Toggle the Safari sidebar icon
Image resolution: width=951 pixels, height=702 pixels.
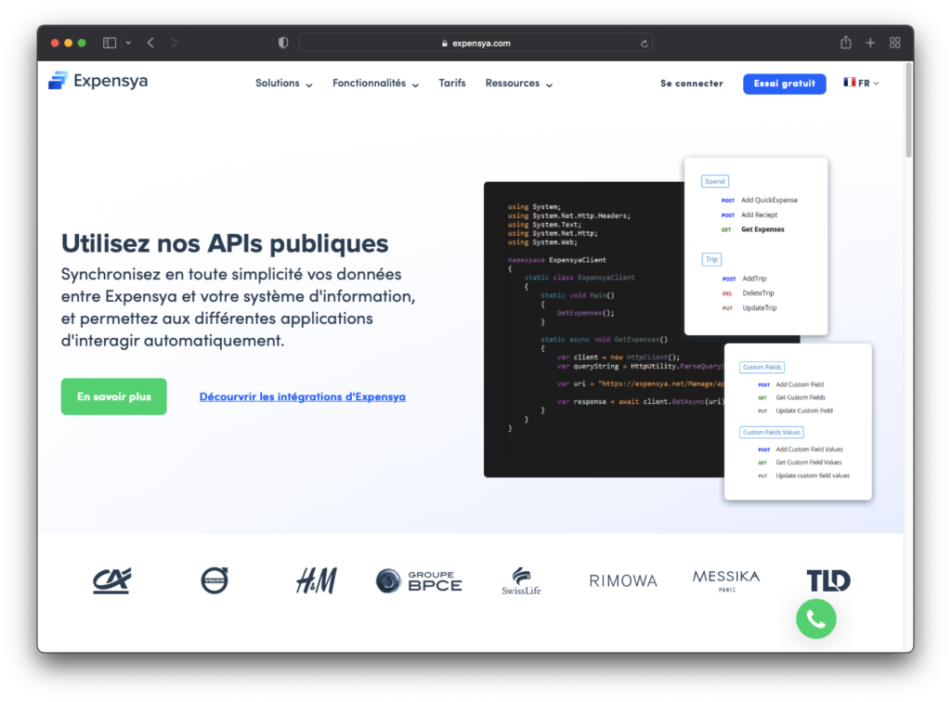coord(110,43)
